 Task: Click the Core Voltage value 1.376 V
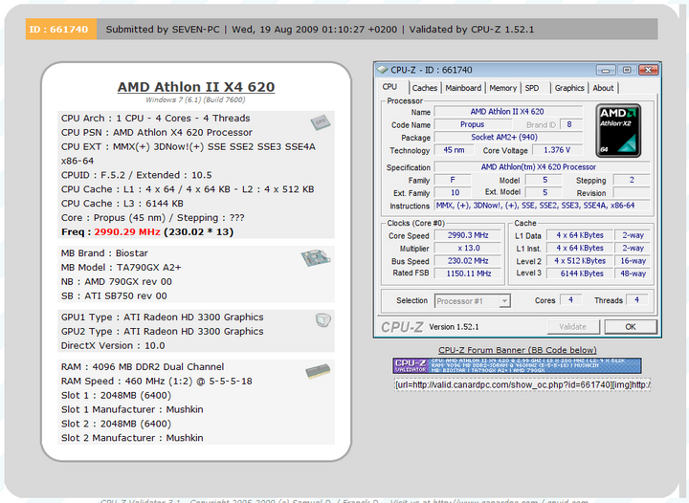[x=557, y=150]
